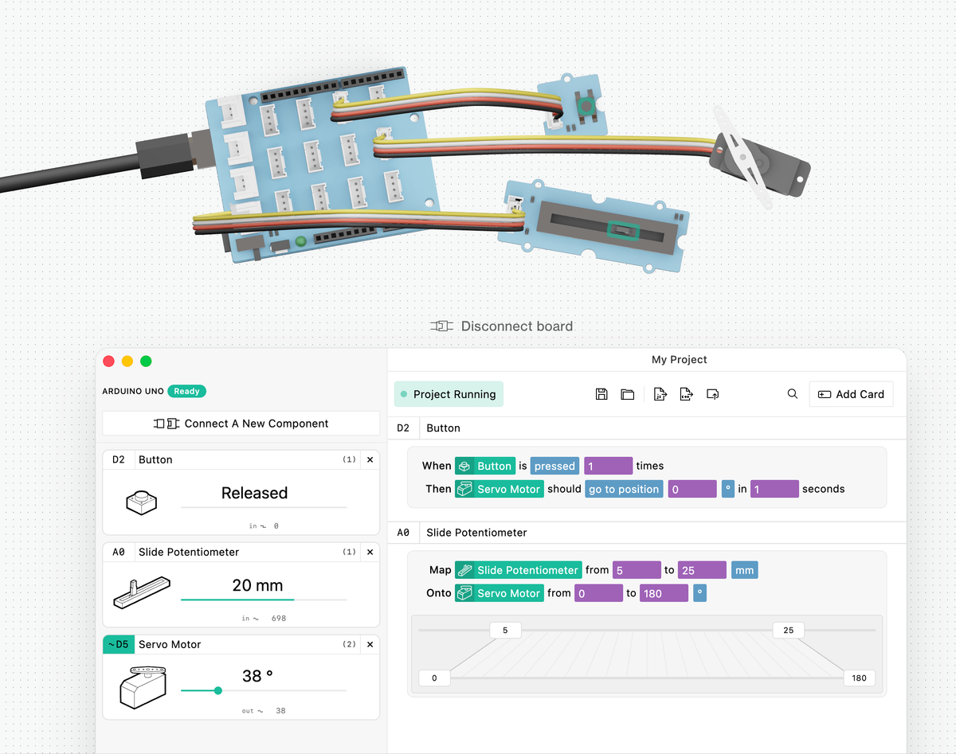
Task: Open a project using the folder icon
Action: click(x=628, y=394)
